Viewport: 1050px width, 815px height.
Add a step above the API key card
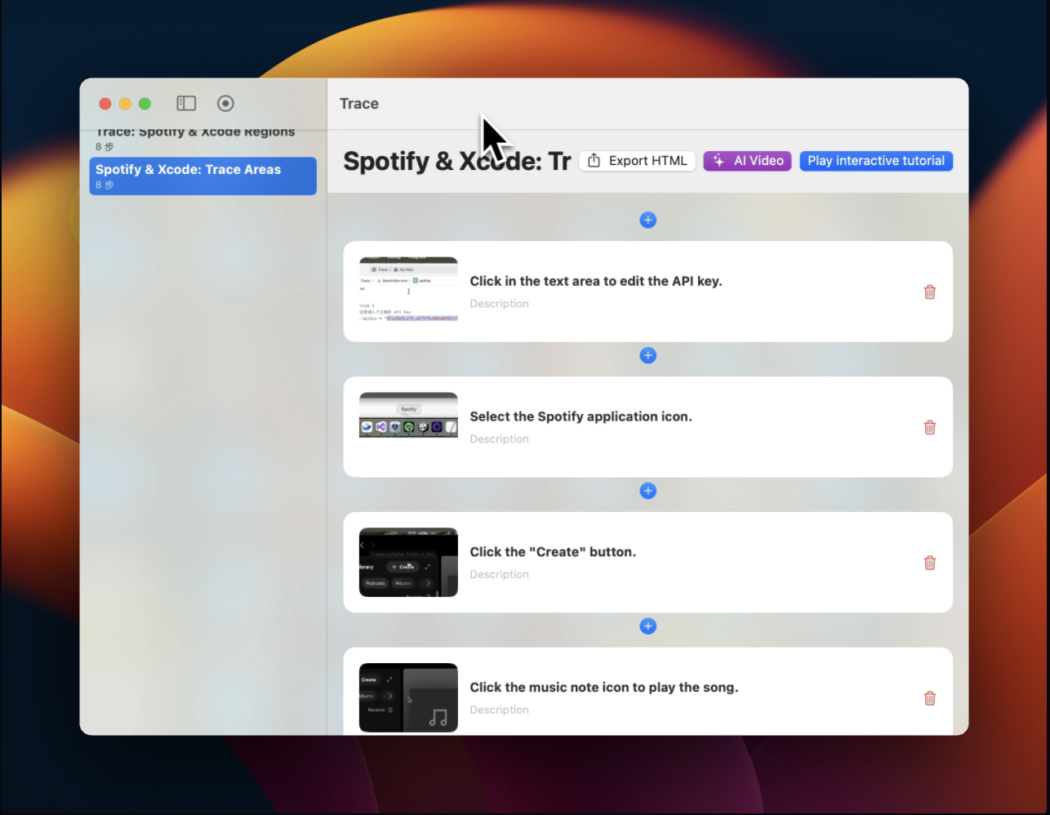tap(648, 220)
